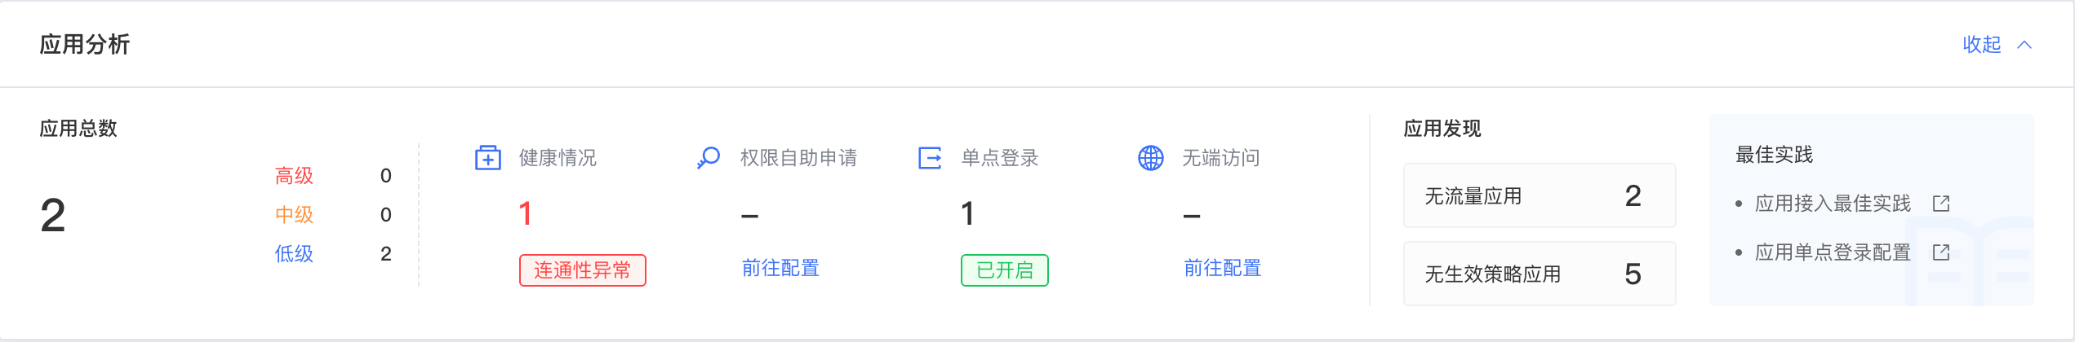Click the health status medical kit icon
This screenshot has height=342, width=2075.
pos(488,158)
